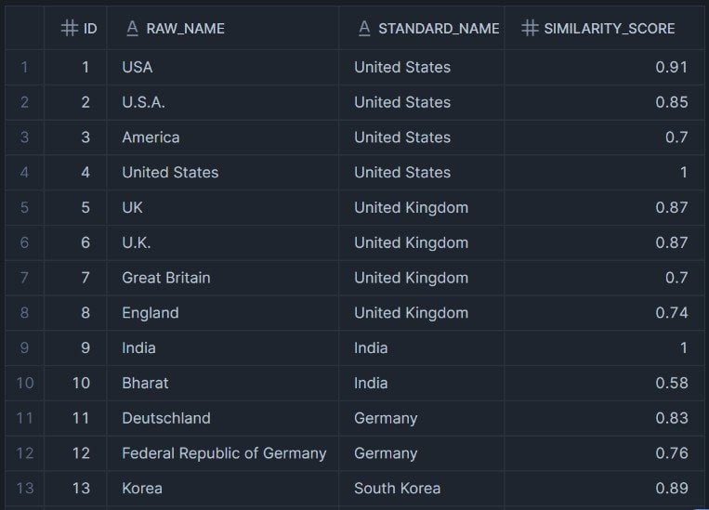Image resolution: width=709 pixels, height=510 pixels.
Task: Click the number icon beside SIMILARITY_SCORE
Action: [x=530, y=29]
